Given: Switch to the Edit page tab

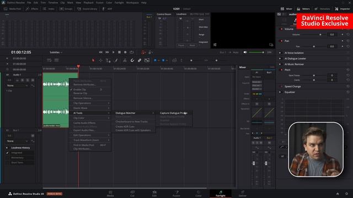Looking at the screenshot, I should point(154,194).
